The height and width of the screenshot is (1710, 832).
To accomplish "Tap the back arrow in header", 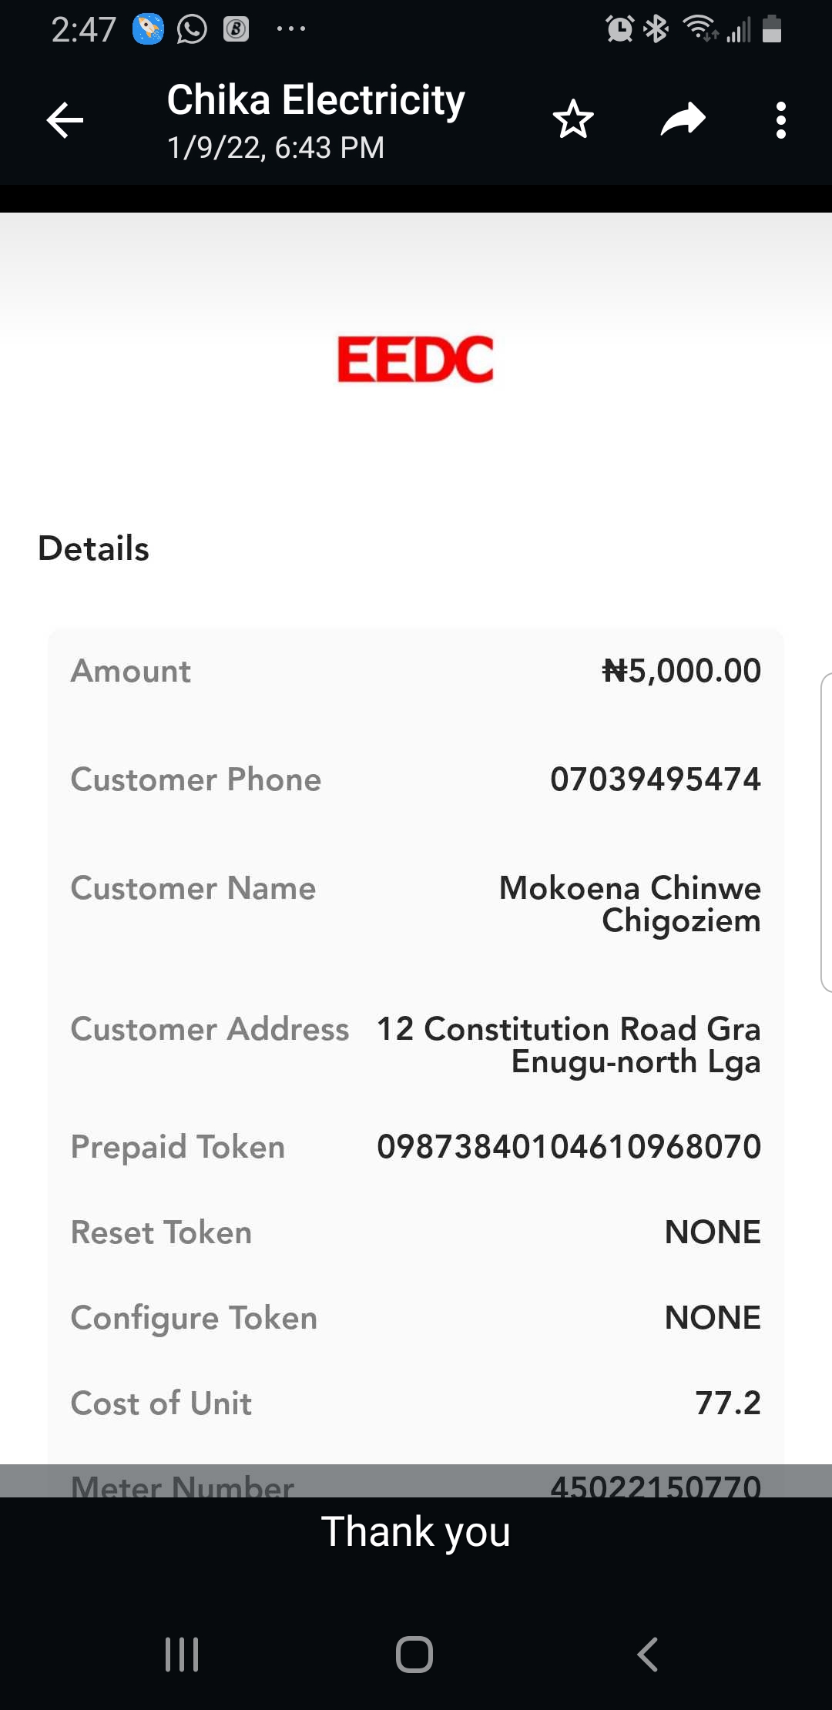I will pos(65,120).
